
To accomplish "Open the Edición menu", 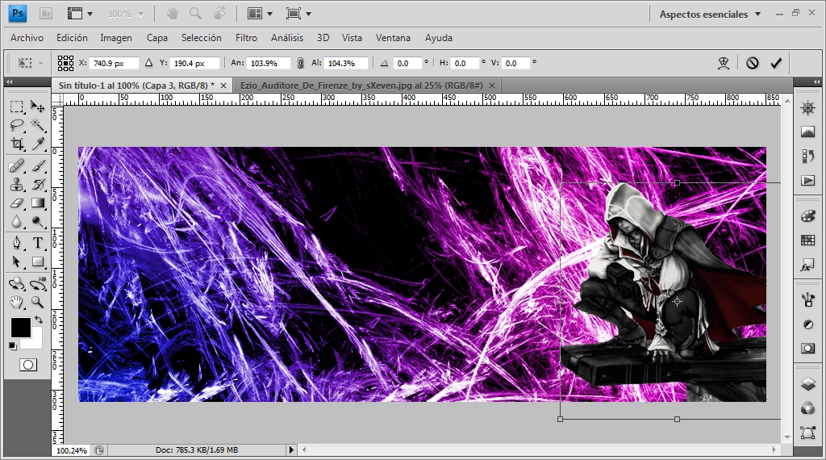I will (x=72, y=38).
